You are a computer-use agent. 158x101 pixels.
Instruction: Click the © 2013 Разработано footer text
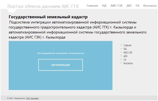(x=16, y=98)
